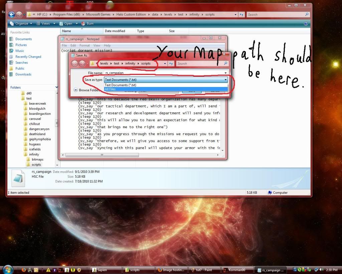Open the Notepad View menu

point(97,45)
